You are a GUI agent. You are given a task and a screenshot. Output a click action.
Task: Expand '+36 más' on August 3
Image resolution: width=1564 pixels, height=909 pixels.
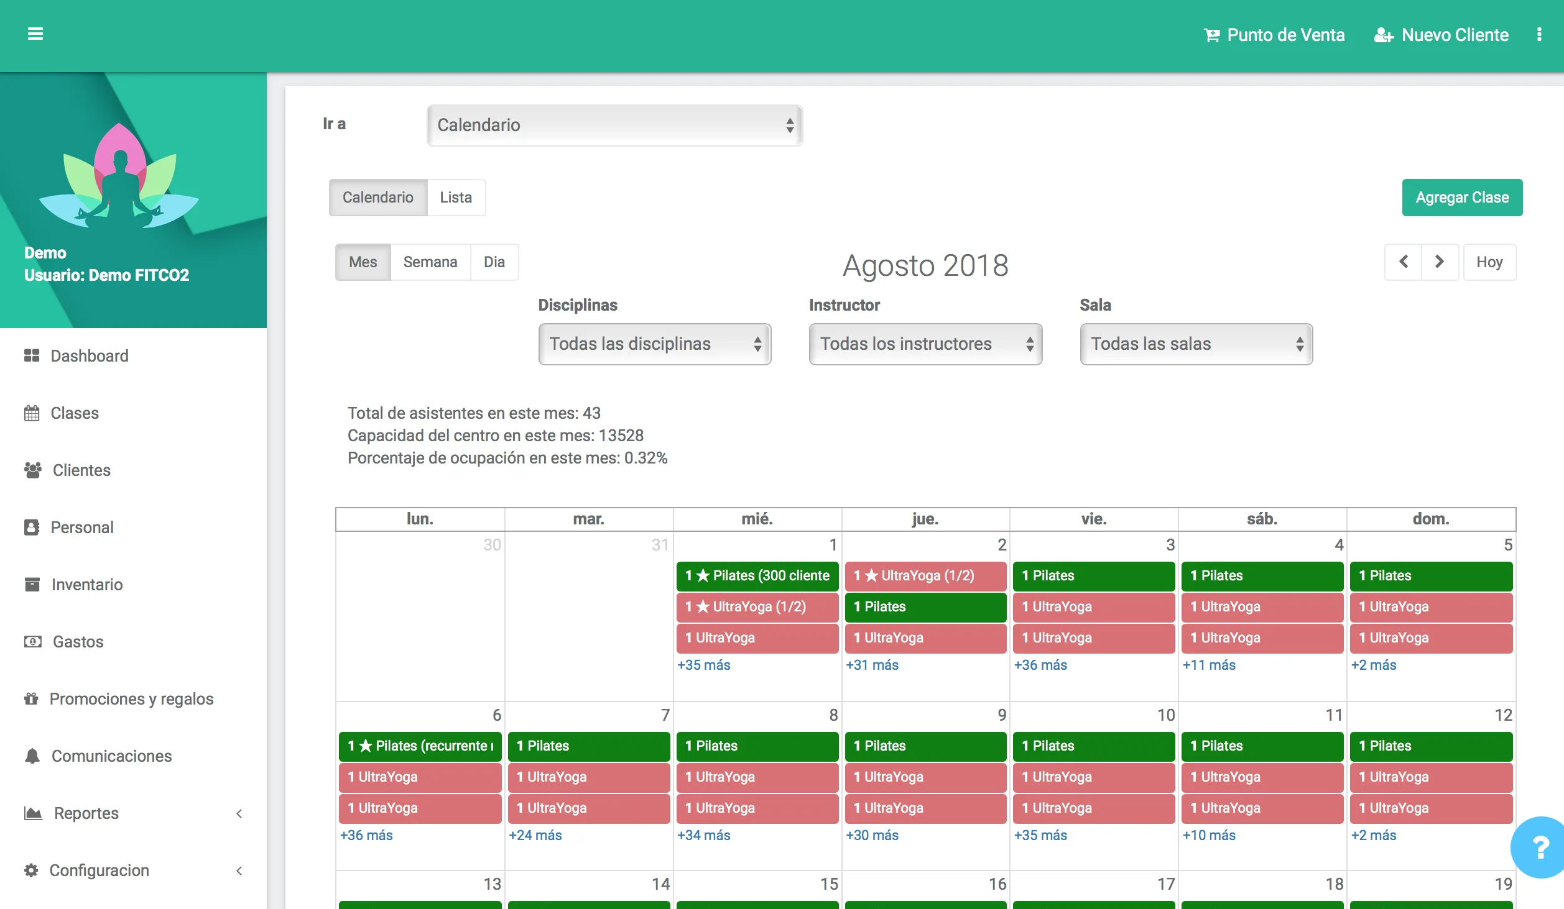coord(1040,665)
